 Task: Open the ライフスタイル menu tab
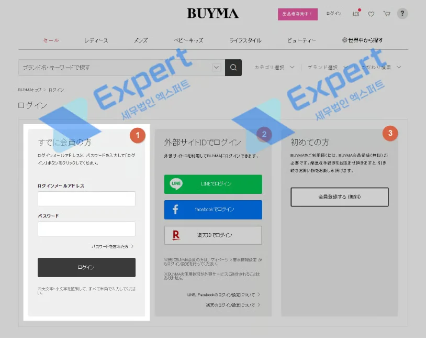click(x=245, y=40)
